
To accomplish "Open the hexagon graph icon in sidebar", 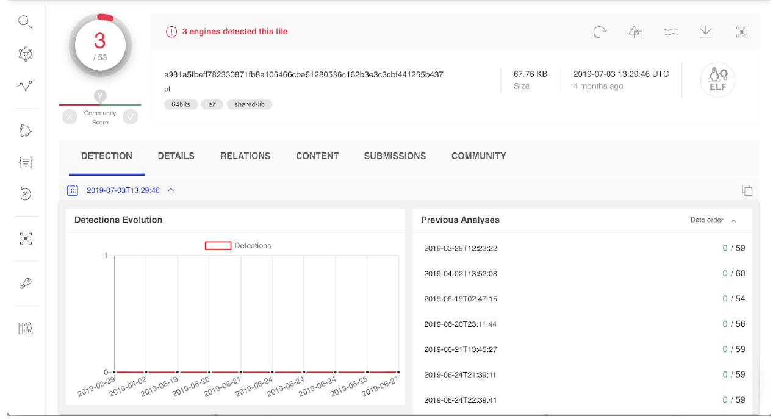I will click(x=25, y=54).
